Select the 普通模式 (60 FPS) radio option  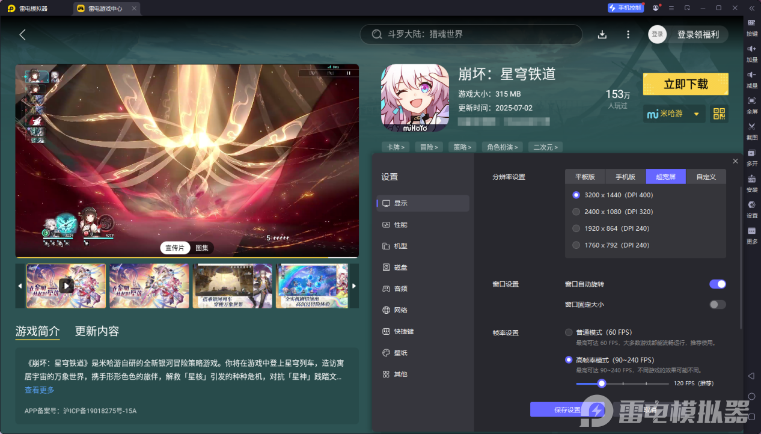point(568,332)
